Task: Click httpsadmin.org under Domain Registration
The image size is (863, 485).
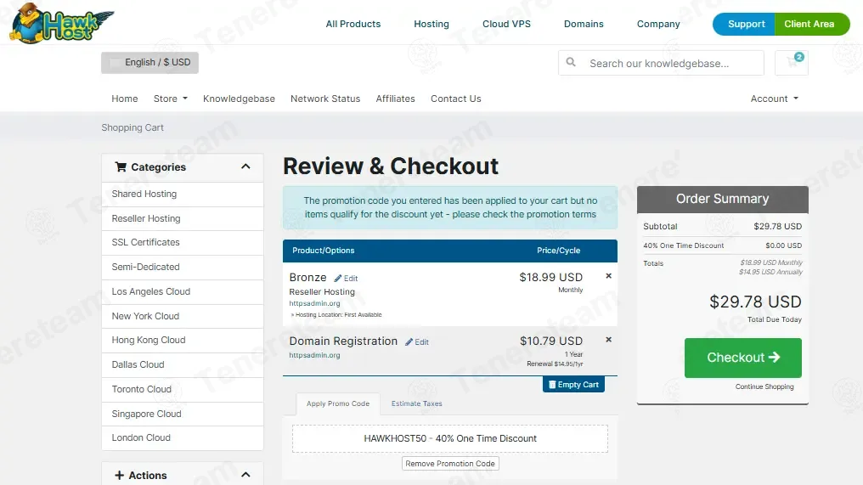Action: coord(315,355)
